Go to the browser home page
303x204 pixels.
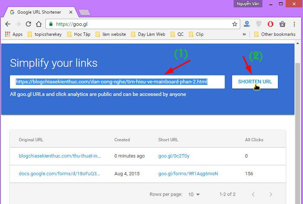tap(39, 24)
